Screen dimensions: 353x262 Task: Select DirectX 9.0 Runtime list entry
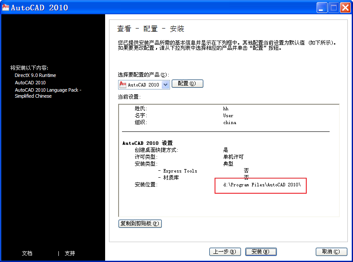35,75
